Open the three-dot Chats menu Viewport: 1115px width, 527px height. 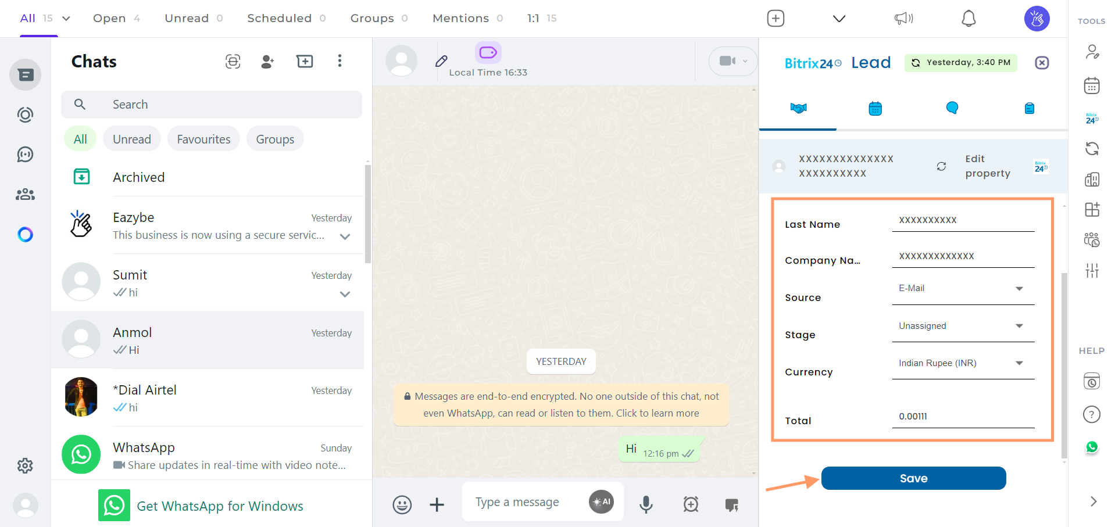coord(339,61)
